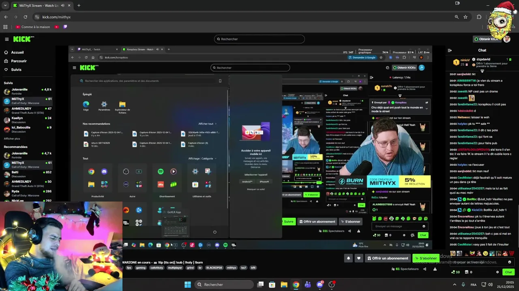Click the multiplayer stream tag

point(175,268)
